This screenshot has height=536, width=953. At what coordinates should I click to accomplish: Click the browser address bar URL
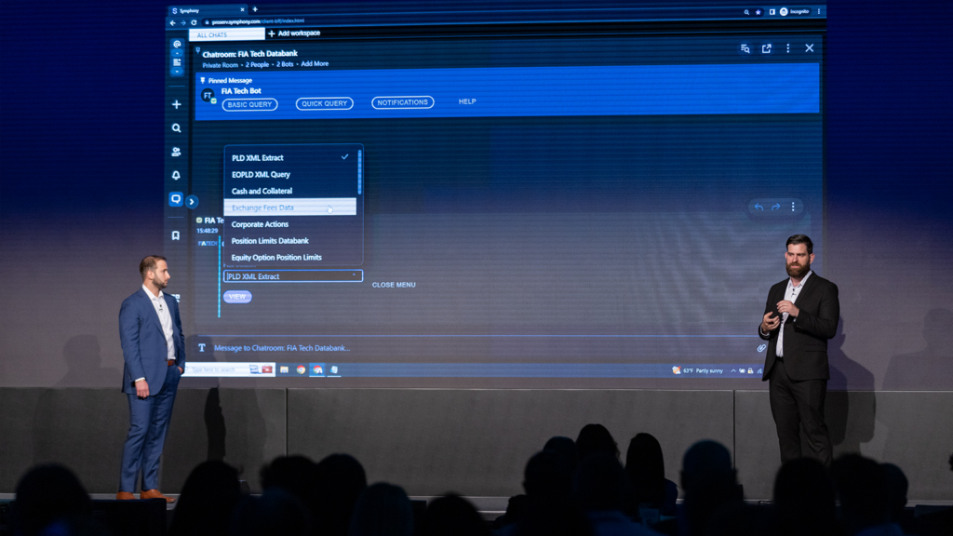(259, 22)
